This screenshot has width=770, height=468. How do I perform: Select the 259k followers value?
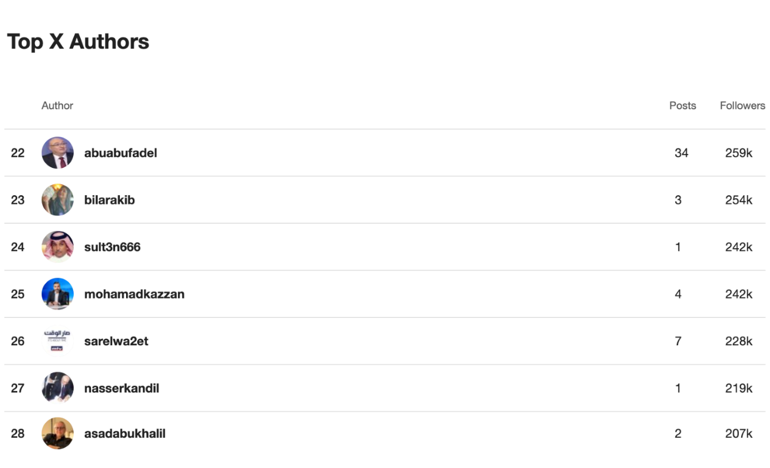pos(739,153)
